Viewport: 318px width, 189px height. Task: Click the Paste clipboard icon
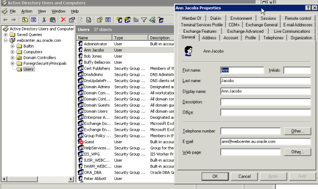pos(53,20)
